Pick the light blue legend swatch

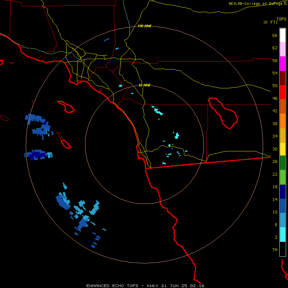click(283, 220)
